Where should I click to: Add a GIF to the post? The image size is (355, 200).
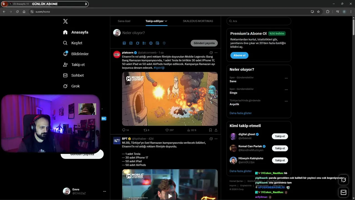(x=131, y=43)
